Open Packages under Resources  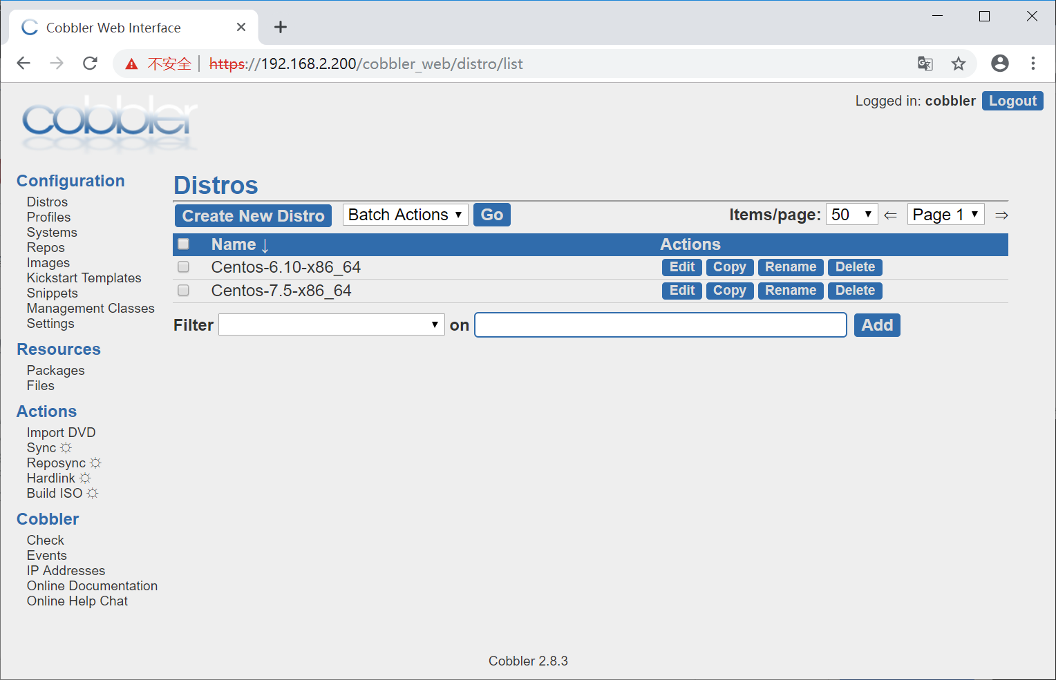click(x=55, y=371)
